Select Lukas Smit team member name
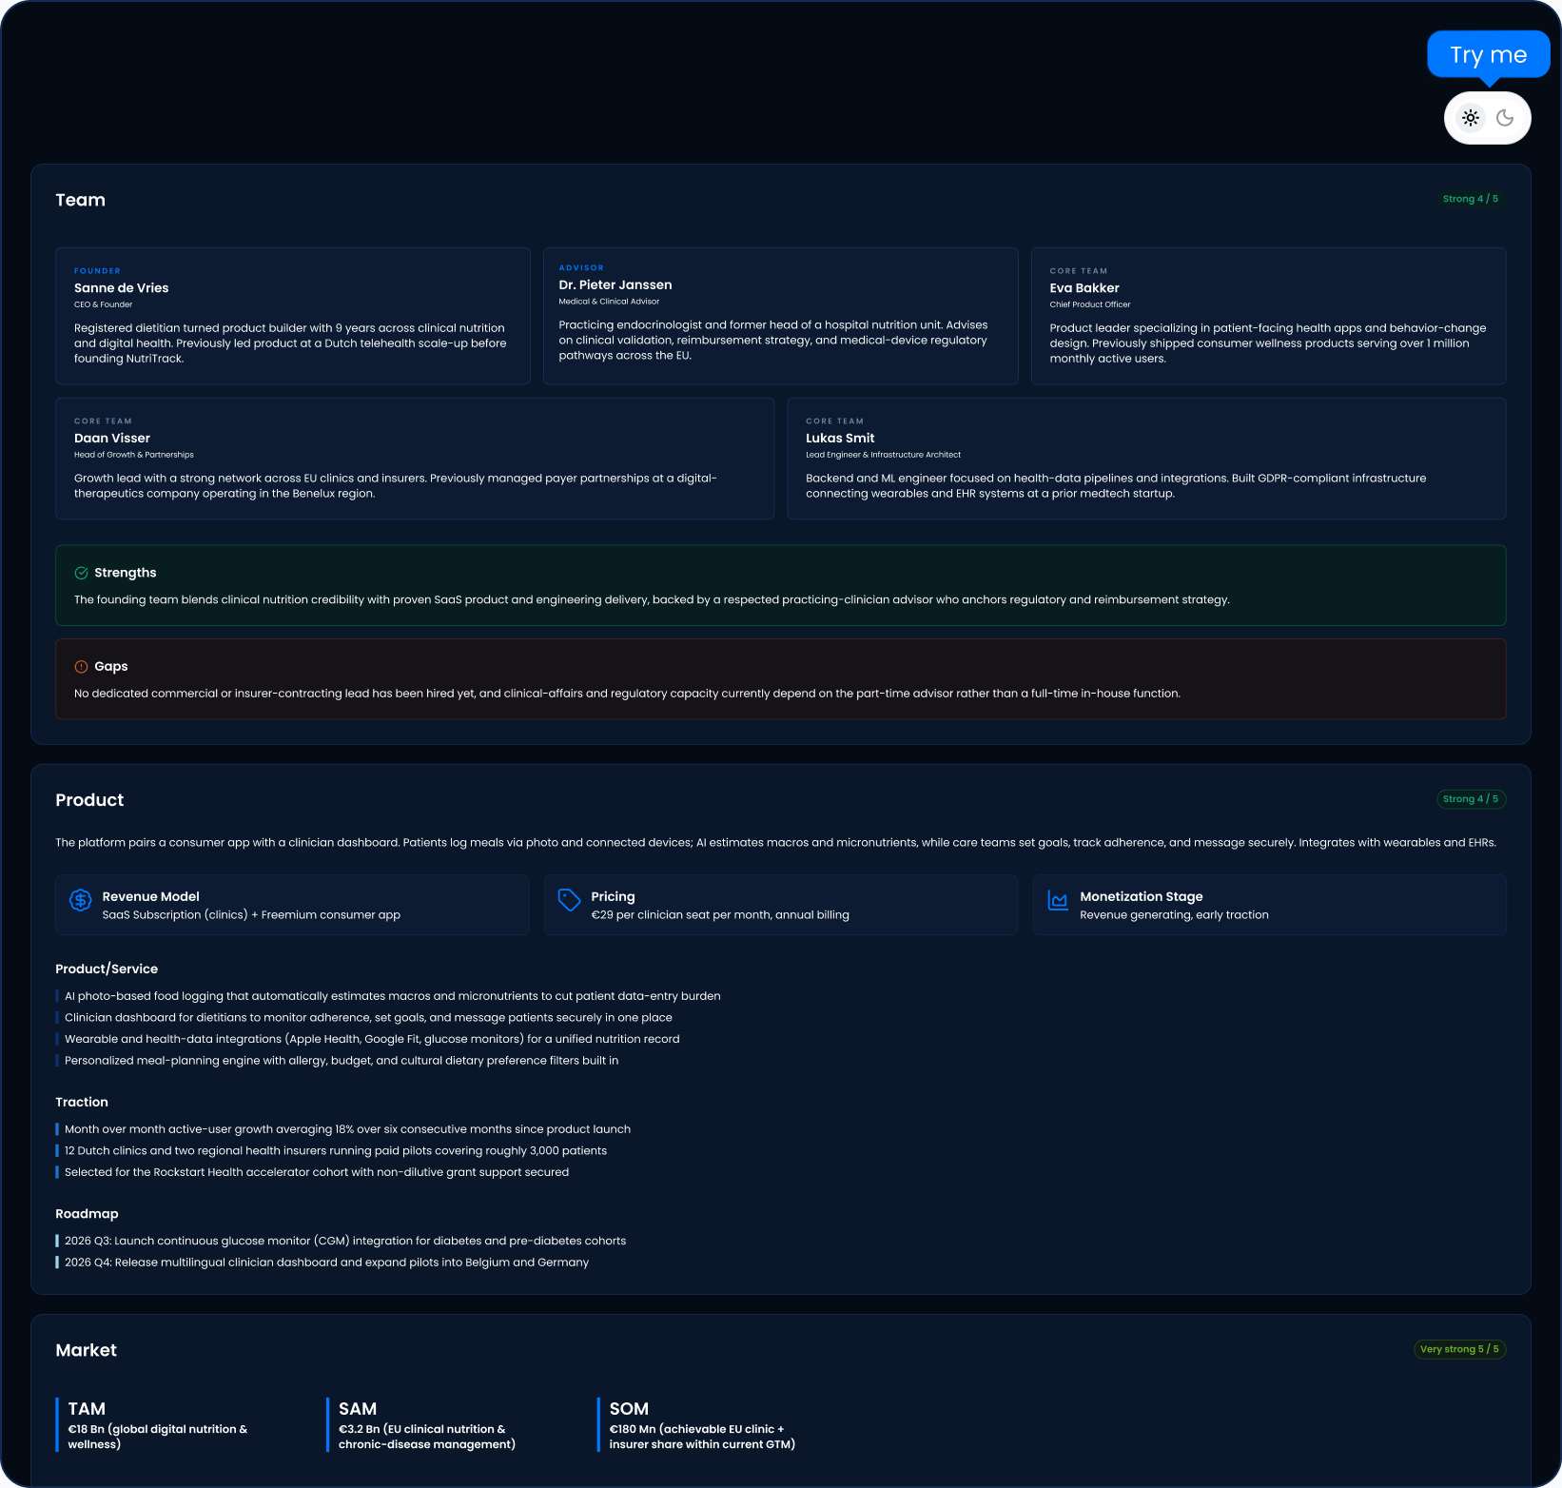Image resolution: width=1562 pixels, height=1488 pixels. [840, 439]
